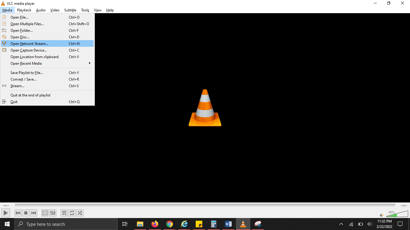Select Open Capture Device... entry
The height and width of the screenshot is (230, 410).
tap(47, 50)
